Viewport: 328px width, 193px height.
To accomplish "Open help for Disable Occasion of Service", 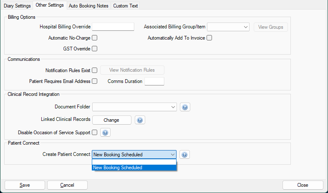I will tap(105, 133).
